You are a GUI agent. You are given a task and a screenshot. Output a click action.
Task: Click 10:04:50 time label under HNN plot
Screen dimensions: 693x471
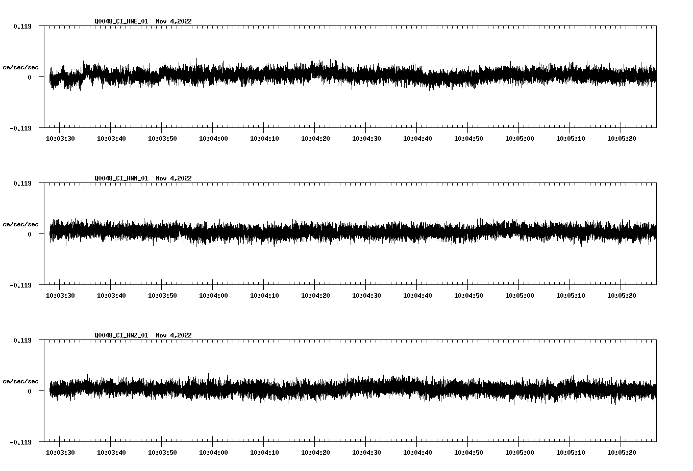point(468,296)
